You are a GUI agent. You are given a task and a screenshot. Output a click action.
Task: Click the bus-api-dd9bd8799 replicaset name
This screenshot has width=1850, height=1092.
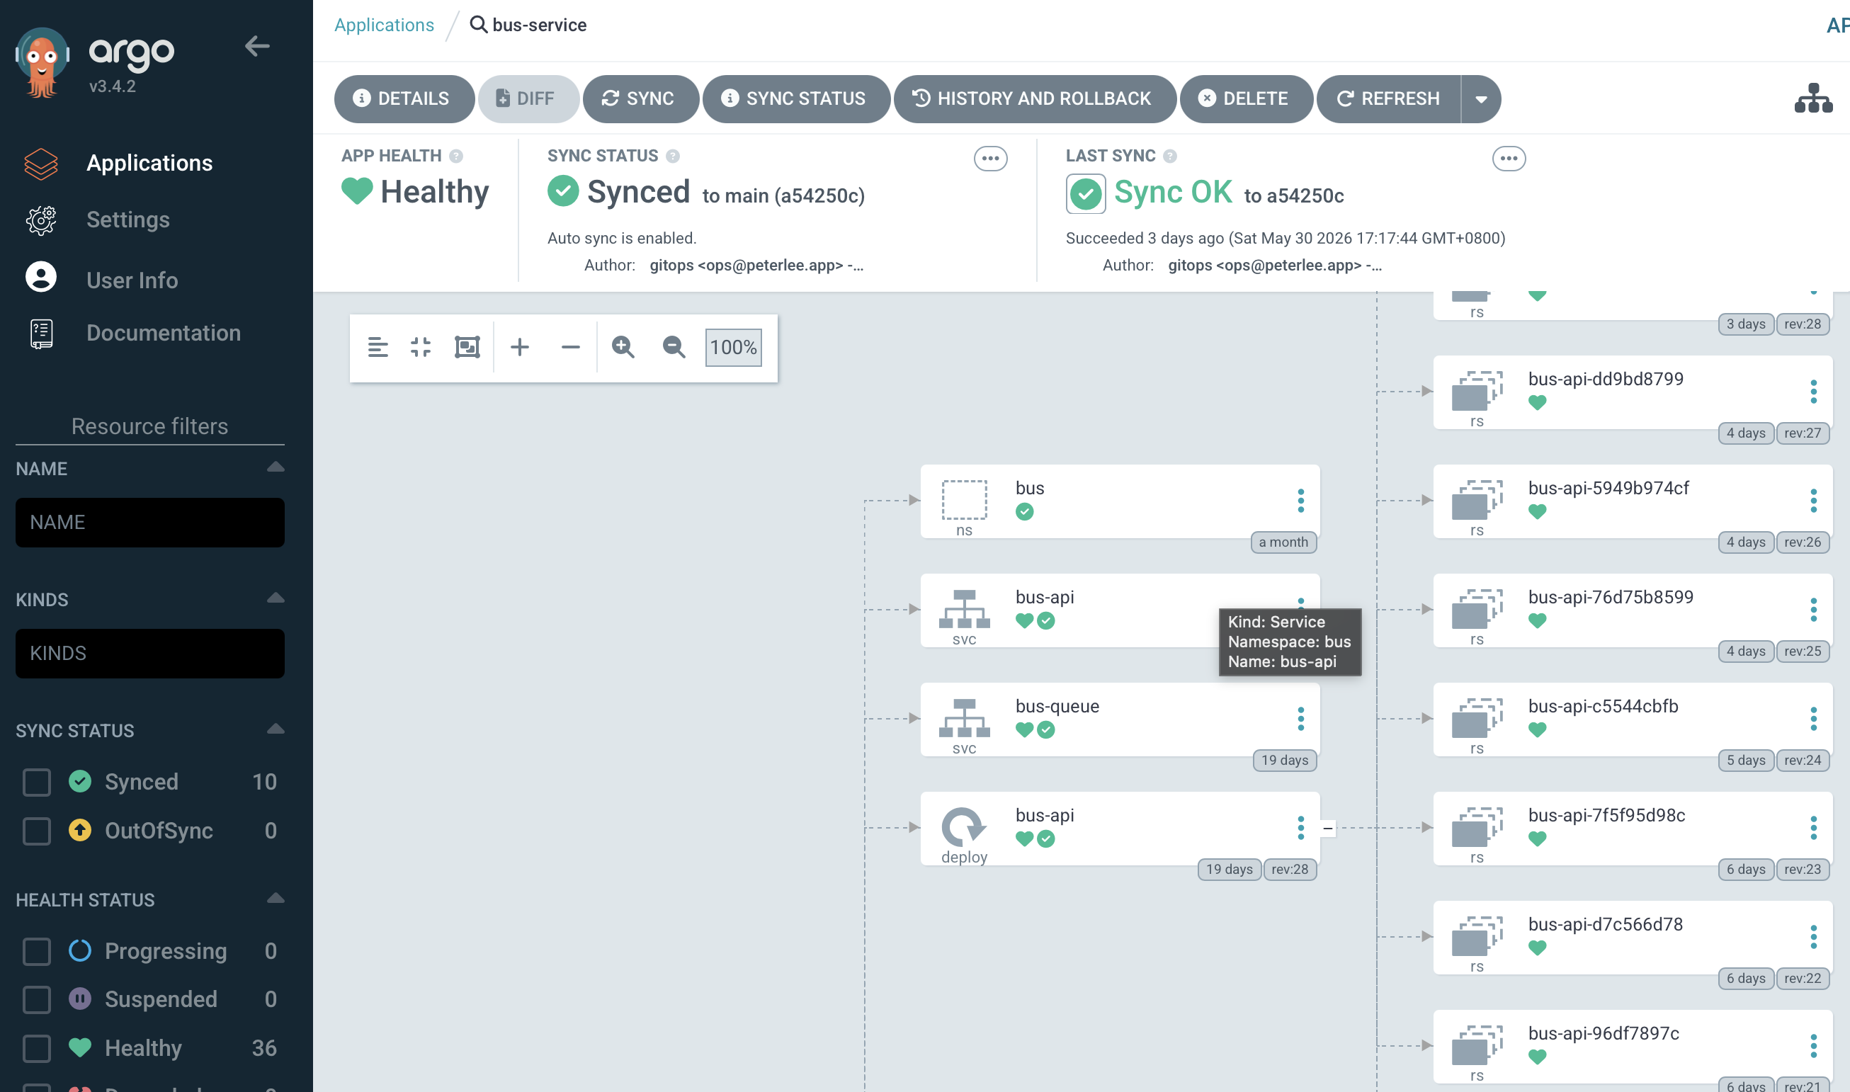click(x=1606, y=379)
